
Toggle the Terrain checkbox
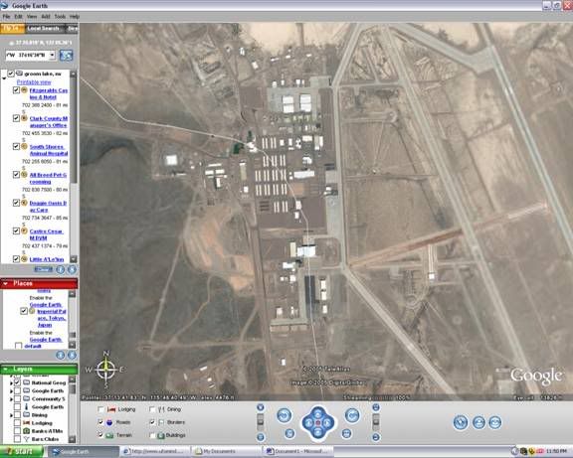(x=100, y=435)
